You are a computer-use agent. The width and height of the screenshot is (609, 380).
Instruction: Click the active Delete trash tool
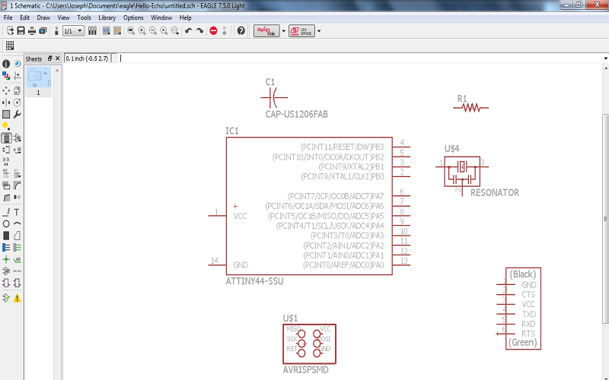coord(6,138)
